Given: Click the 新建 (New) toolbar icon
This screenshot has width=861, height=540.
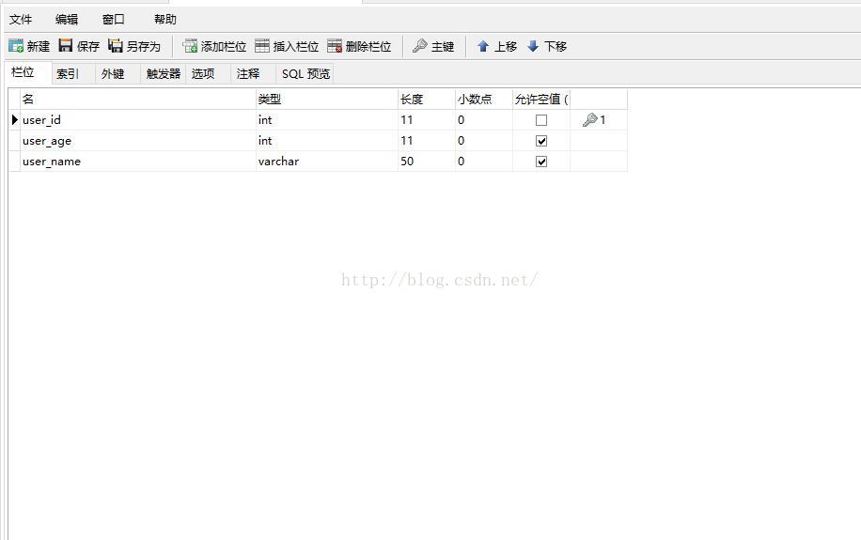Looking at the screenshot, I should pos(17,46).
